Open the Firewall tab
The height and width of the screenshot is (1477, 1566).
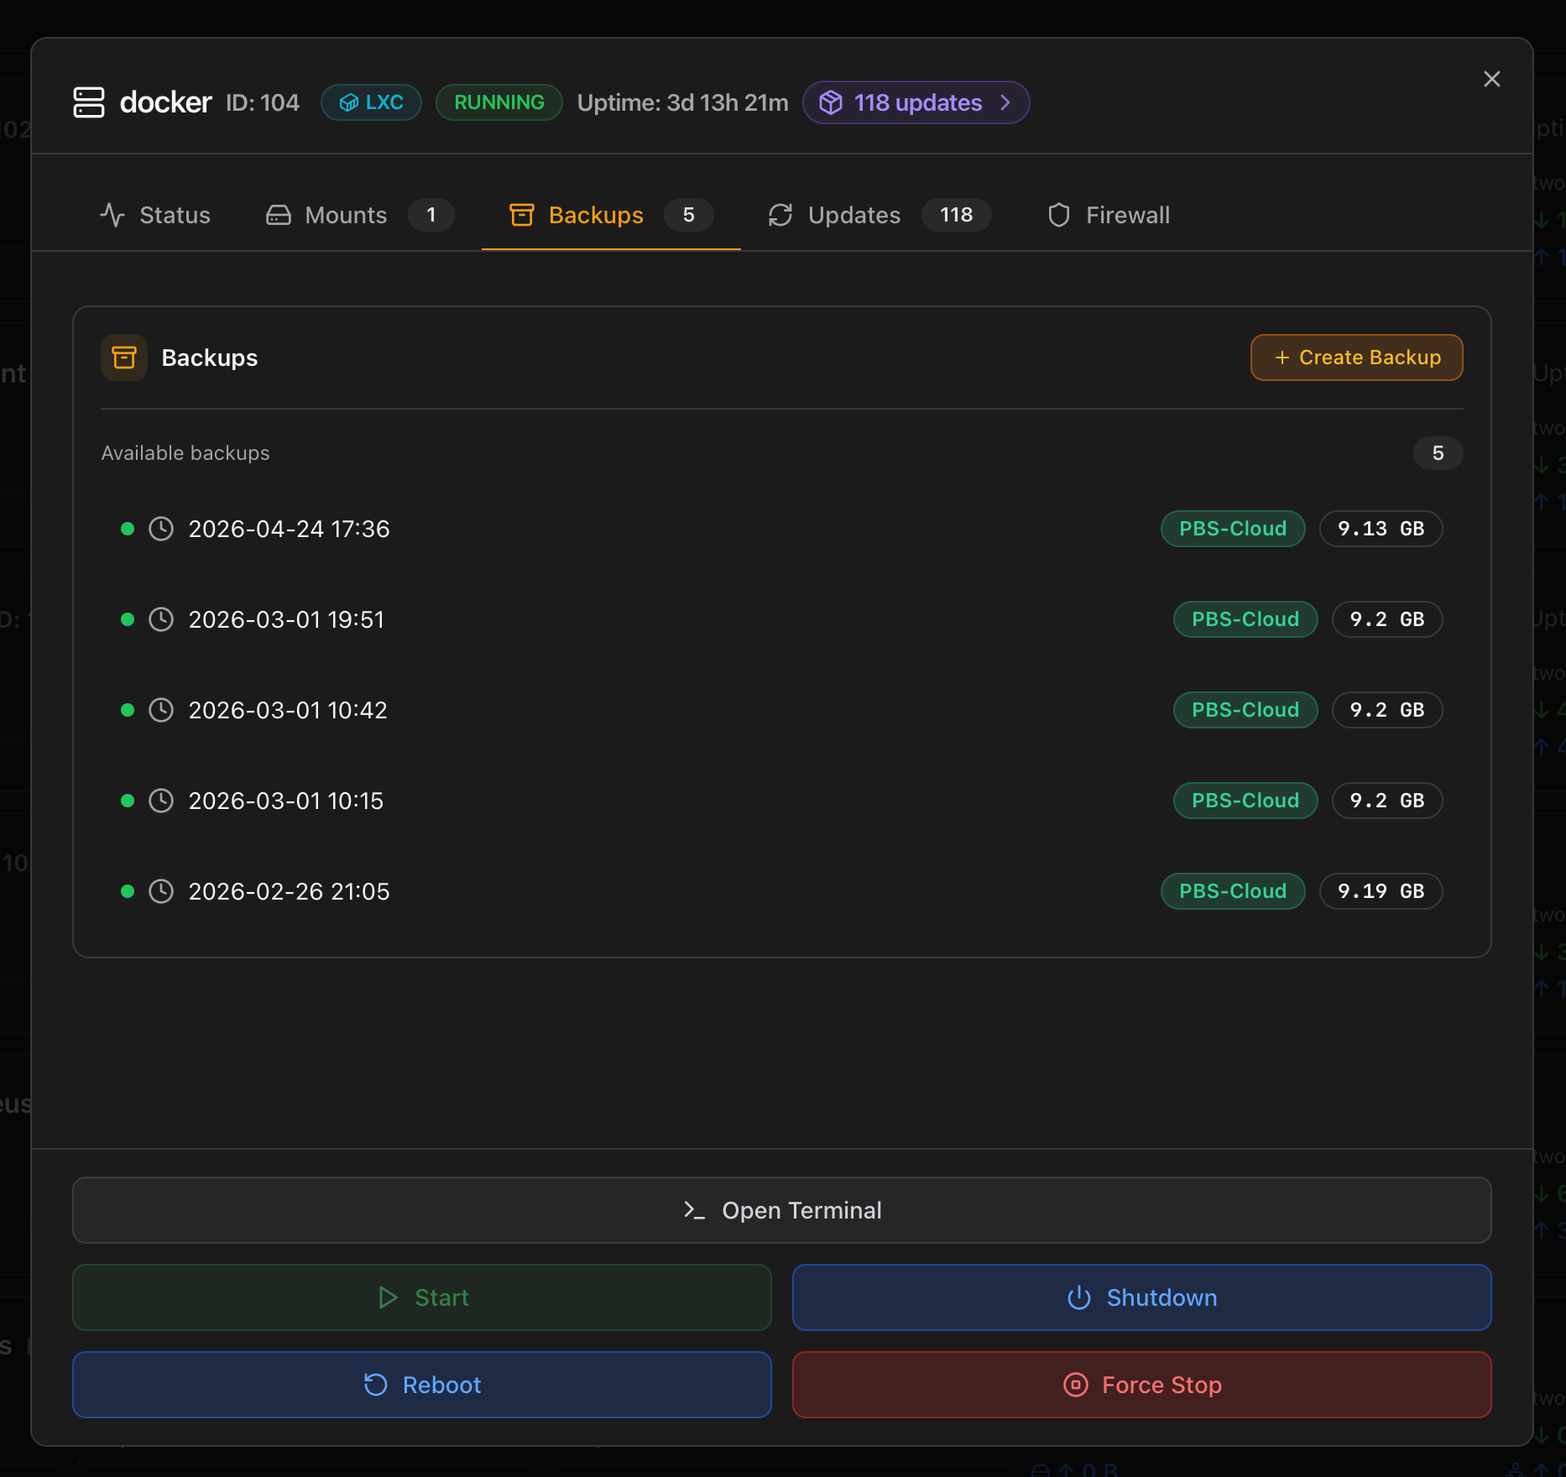click(1108, 215)
